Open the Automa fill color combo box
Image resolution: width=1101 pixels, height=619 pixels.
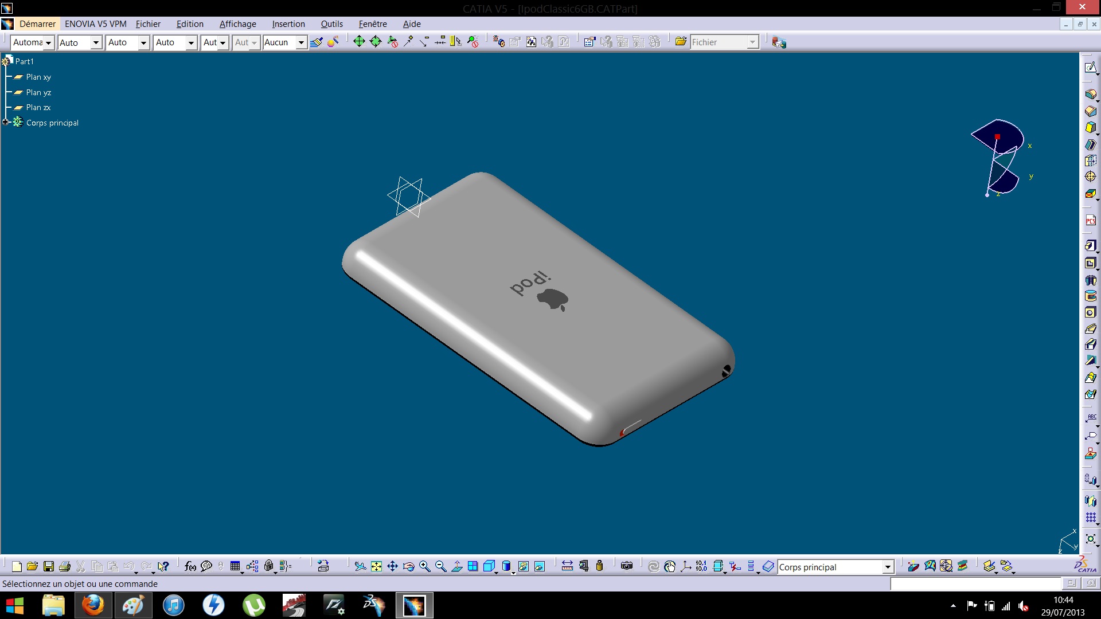[x=48, y=42]
